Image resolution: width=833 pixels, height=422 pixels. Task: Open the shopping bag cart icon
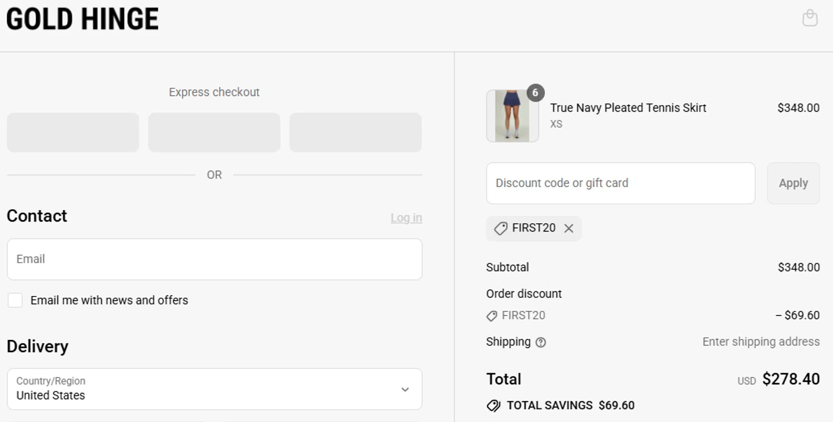pos(810,18)
